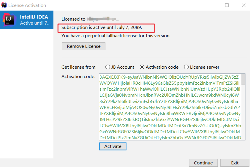
Task: Click the perpetual fallback license message
Action: [116, 36]
